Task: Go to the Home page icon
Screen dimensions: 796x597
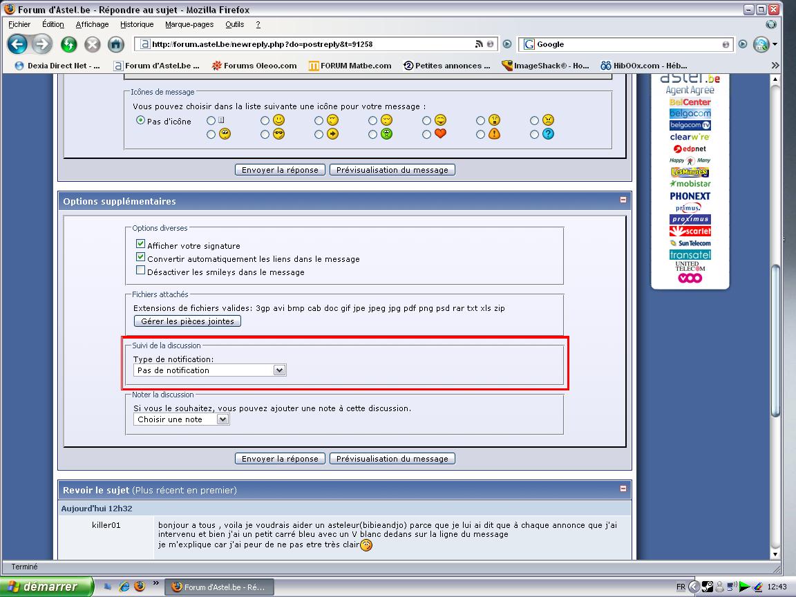Action: pyautogui.click(x=116, y=44)
